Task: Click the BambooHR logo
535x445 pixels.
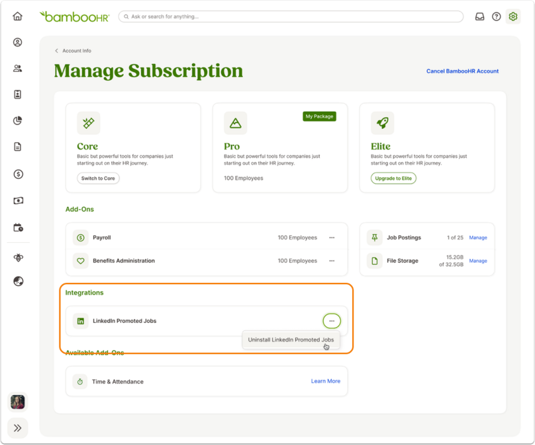Action: [74, 16]
